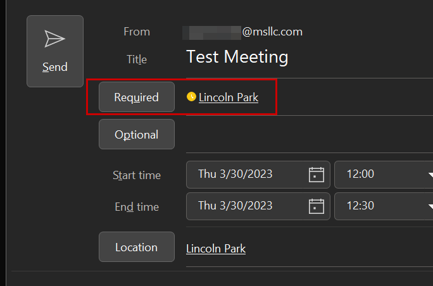This screenshot has width=433, height=286.
Task: Expand the 12:00 start time dropdown arrow
Action: click(x=430, y=175)
